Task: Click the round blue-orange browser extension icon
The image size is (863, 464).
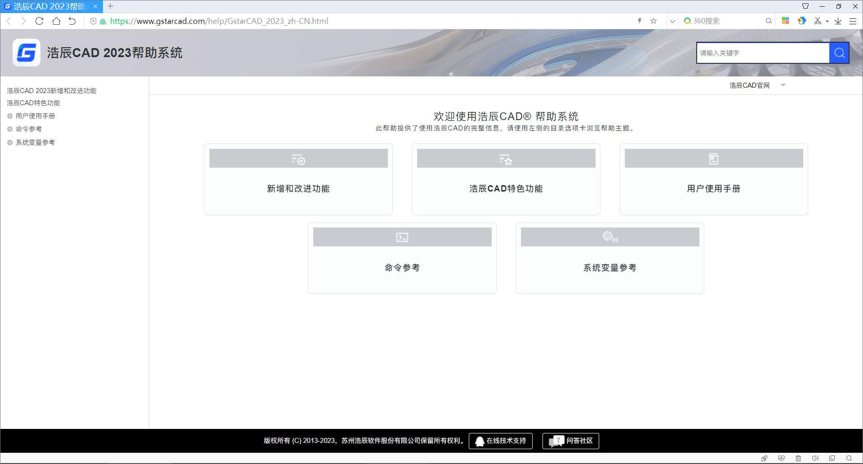Action: (802, 21)
